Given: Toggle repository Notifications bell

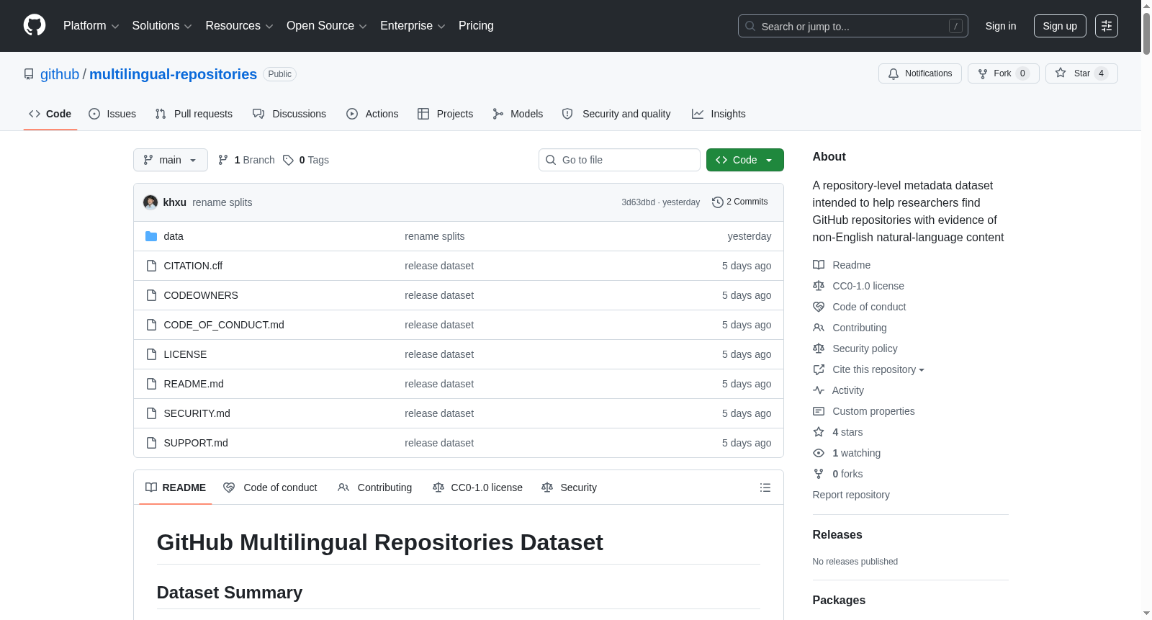Looking at the screenshot, I should (x=919, y=73).
